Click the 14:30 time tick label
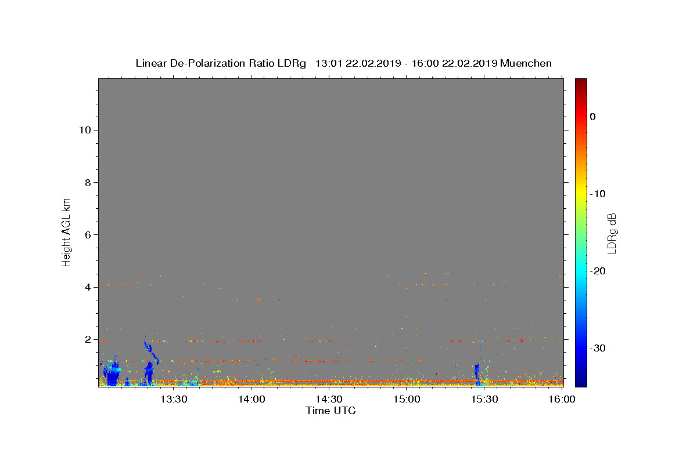This screenshot has width=697, height=464. [x=329, y=399]
